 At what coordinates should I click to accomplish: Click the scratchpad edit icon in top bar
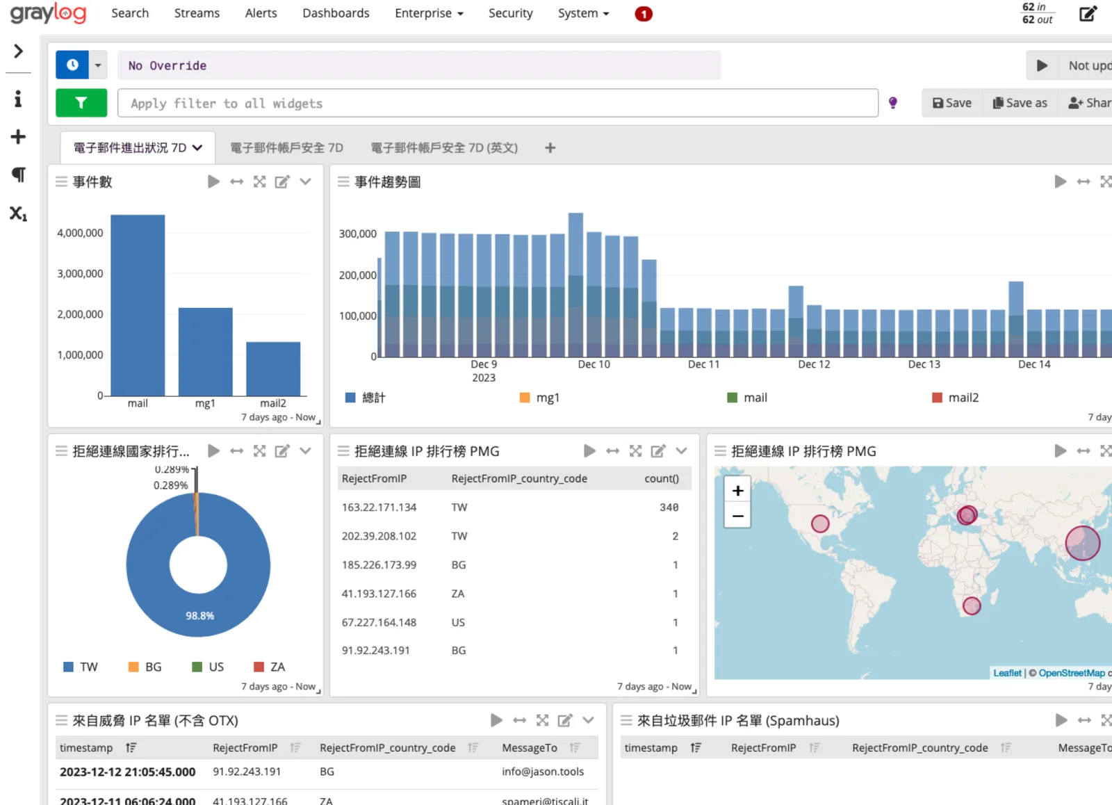(1088, 14)
